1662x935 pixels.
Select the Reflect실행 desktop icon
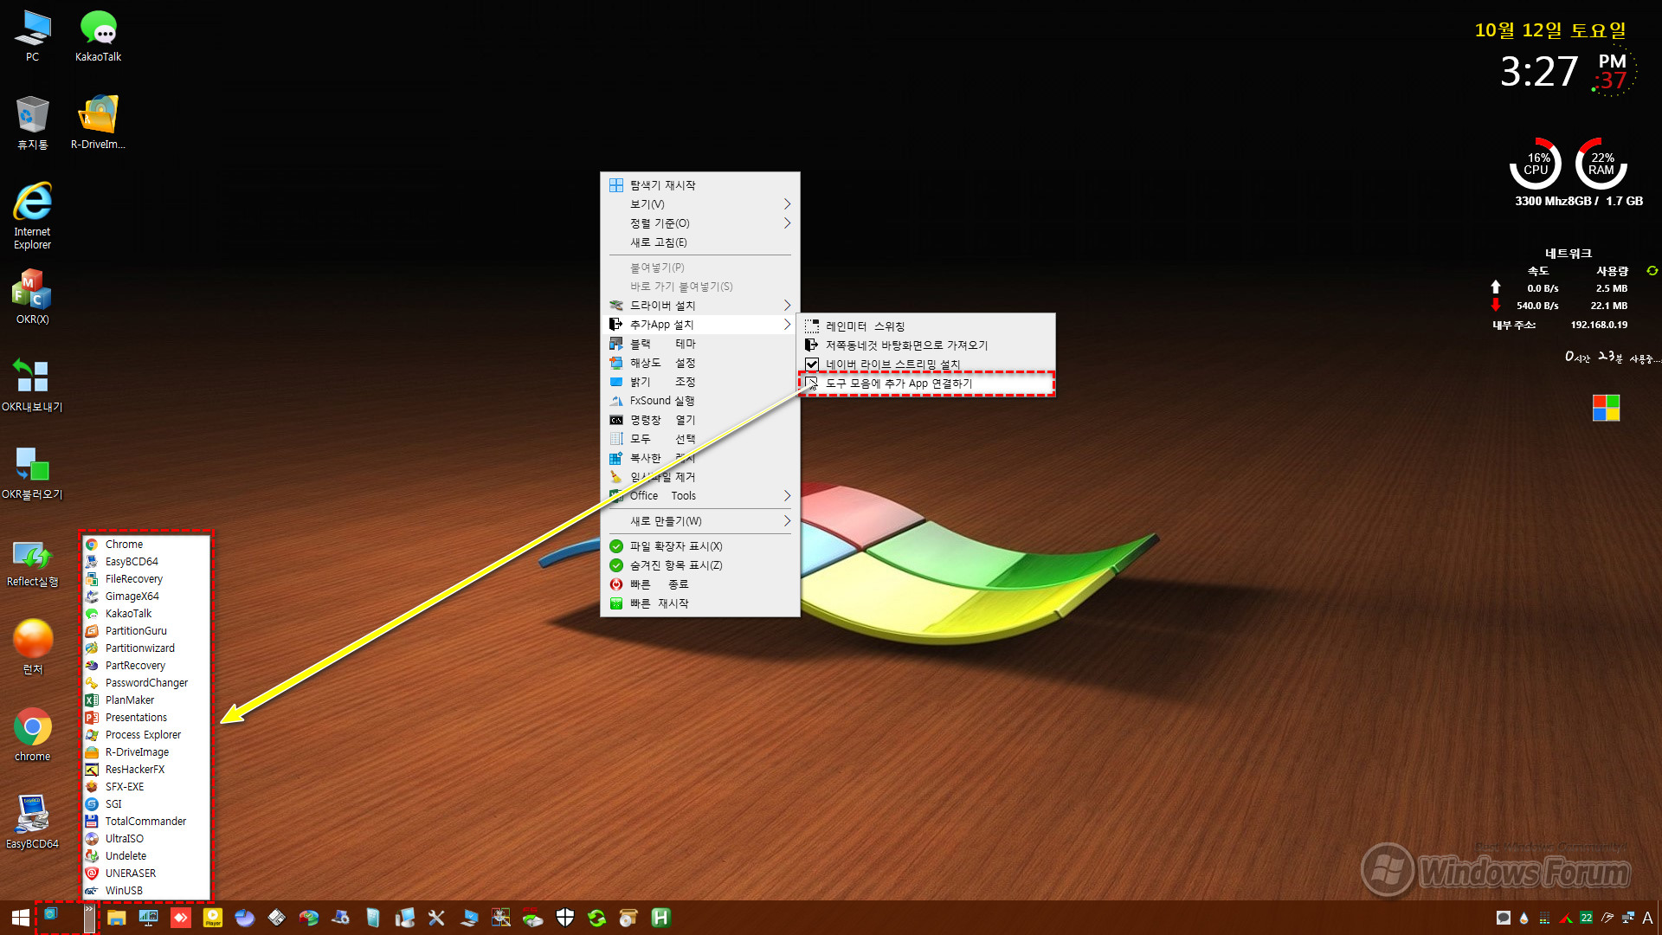click(x=32, y=563)
